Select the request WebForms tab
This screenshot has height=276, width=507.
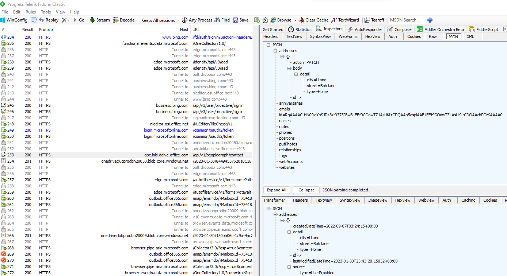pos(348,36)
